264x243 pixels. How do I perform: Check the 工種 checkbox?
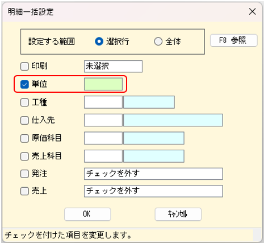click(x=24, y=102)
